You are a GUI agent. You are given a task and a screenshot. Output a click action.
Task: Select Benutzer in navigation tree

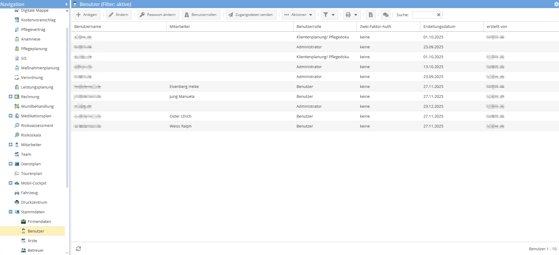coord(32,231)
